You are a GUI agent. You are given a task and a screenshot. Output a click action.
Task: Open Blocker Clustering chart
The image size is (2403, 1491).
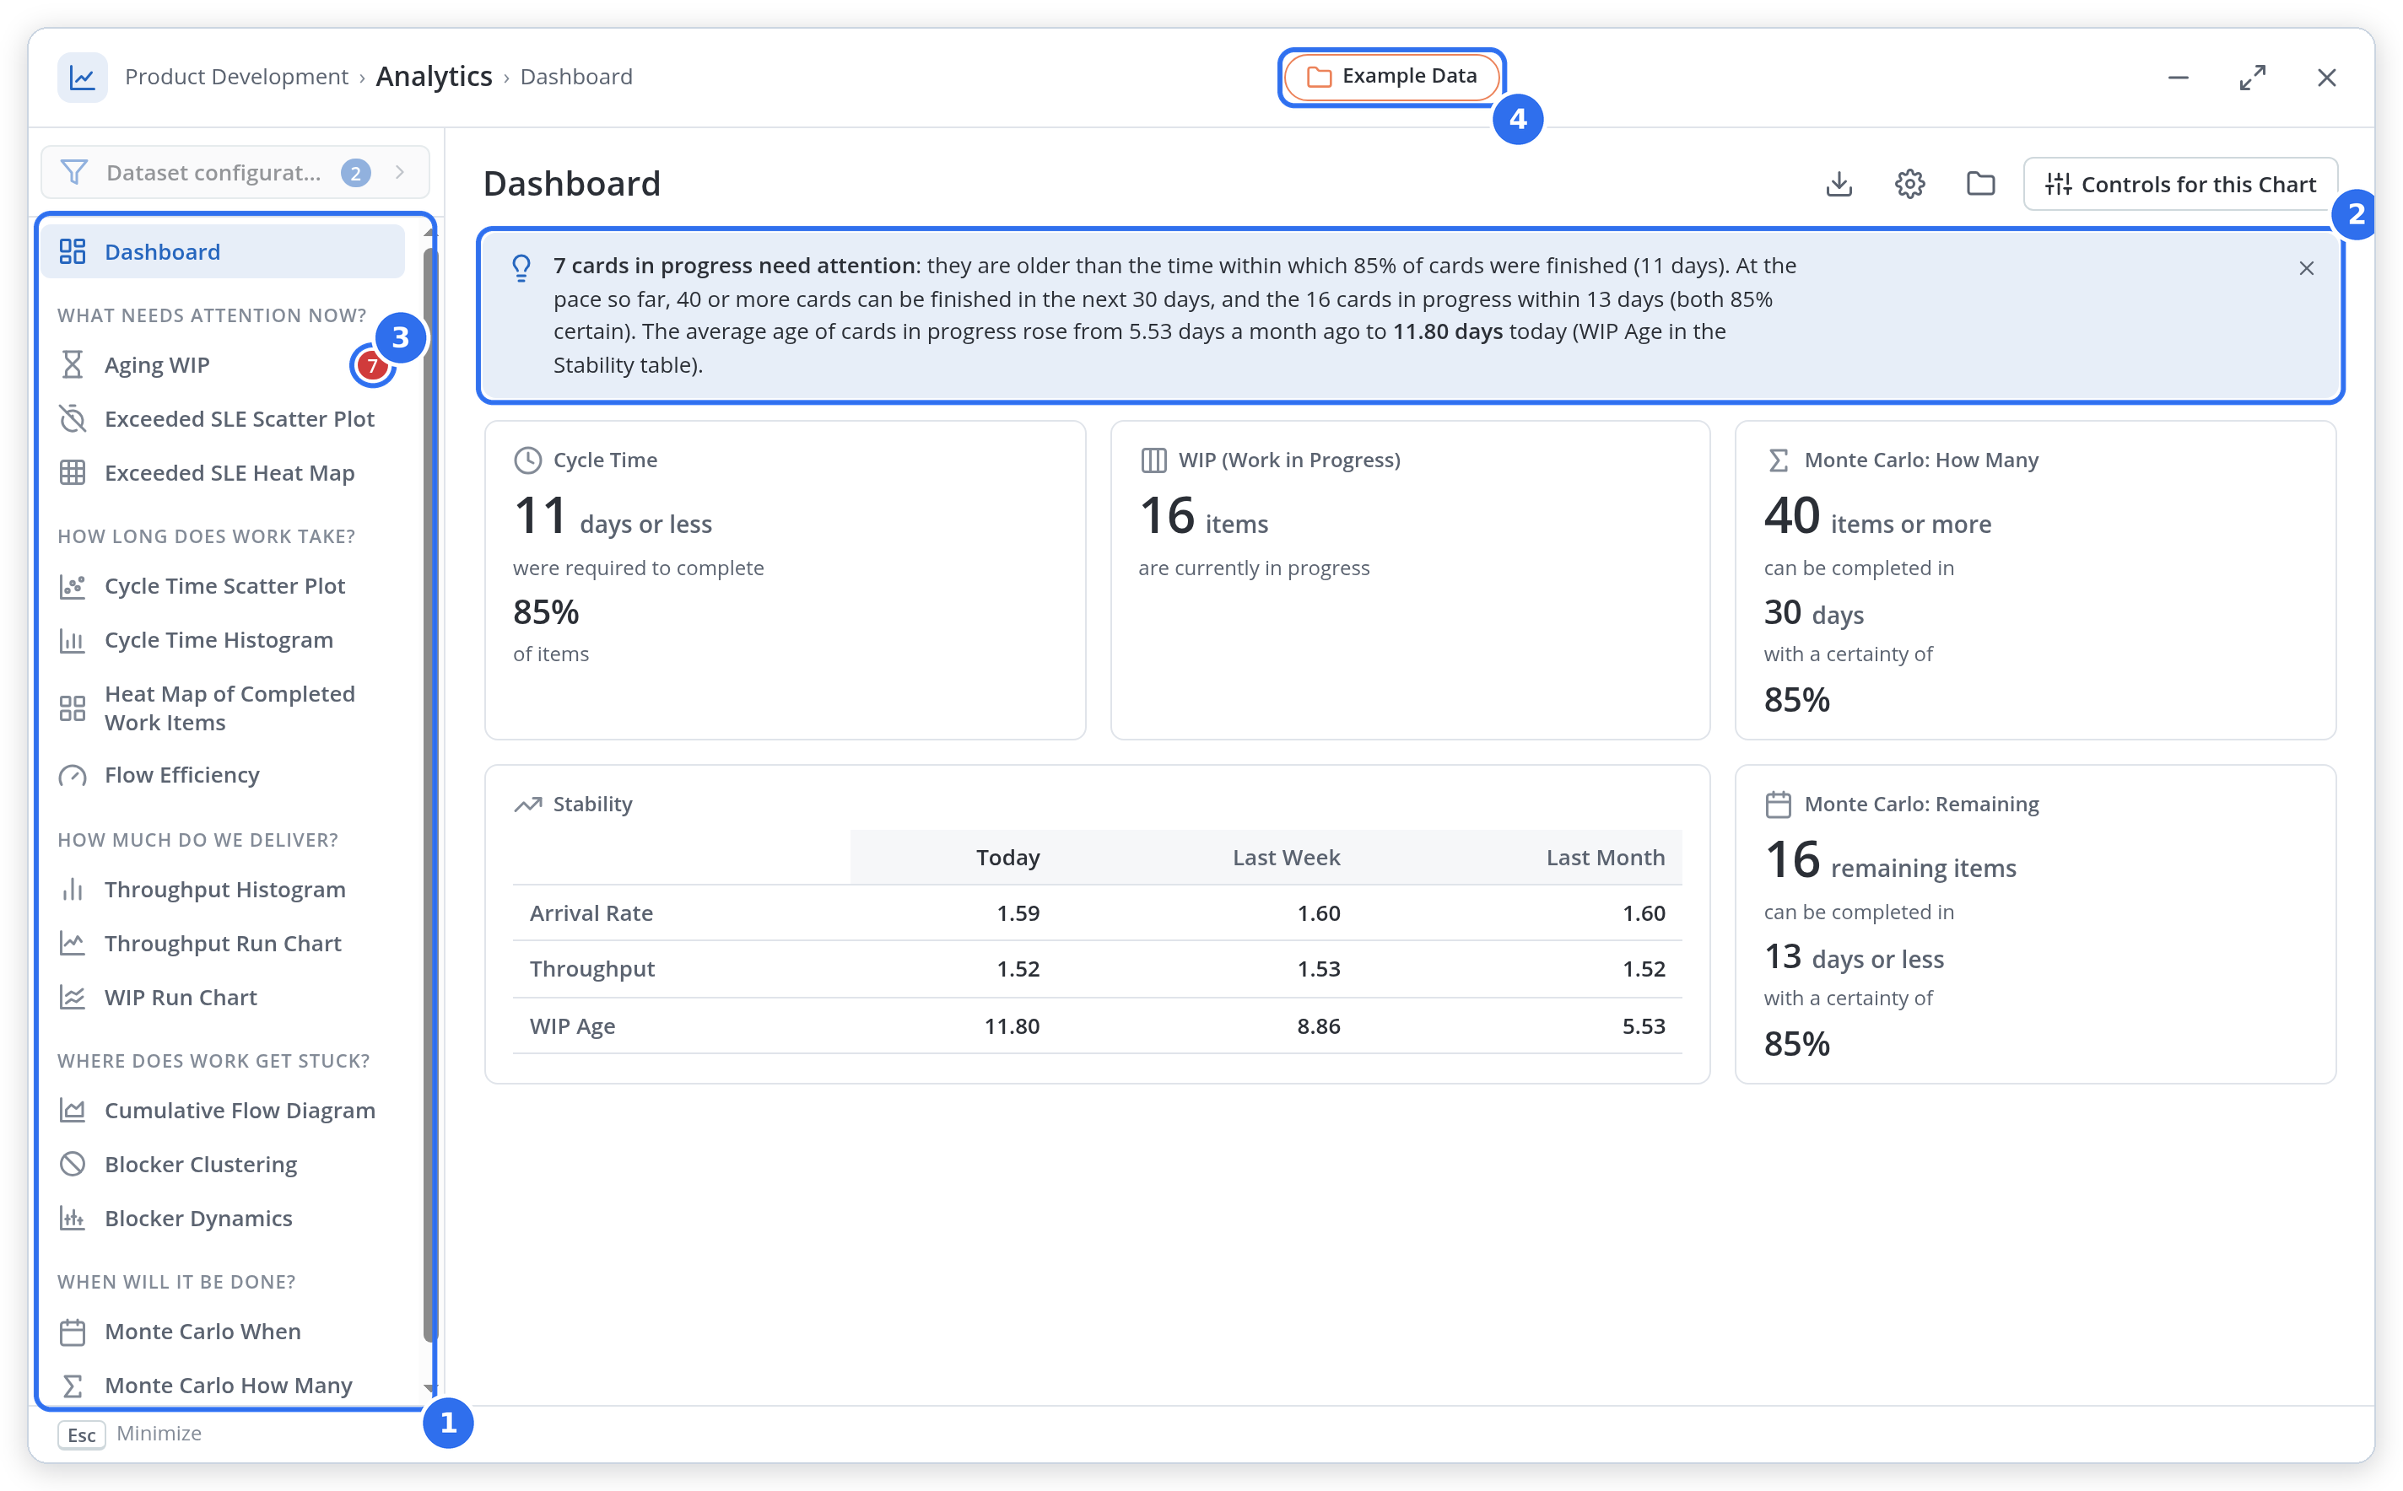click(224, 1165)
